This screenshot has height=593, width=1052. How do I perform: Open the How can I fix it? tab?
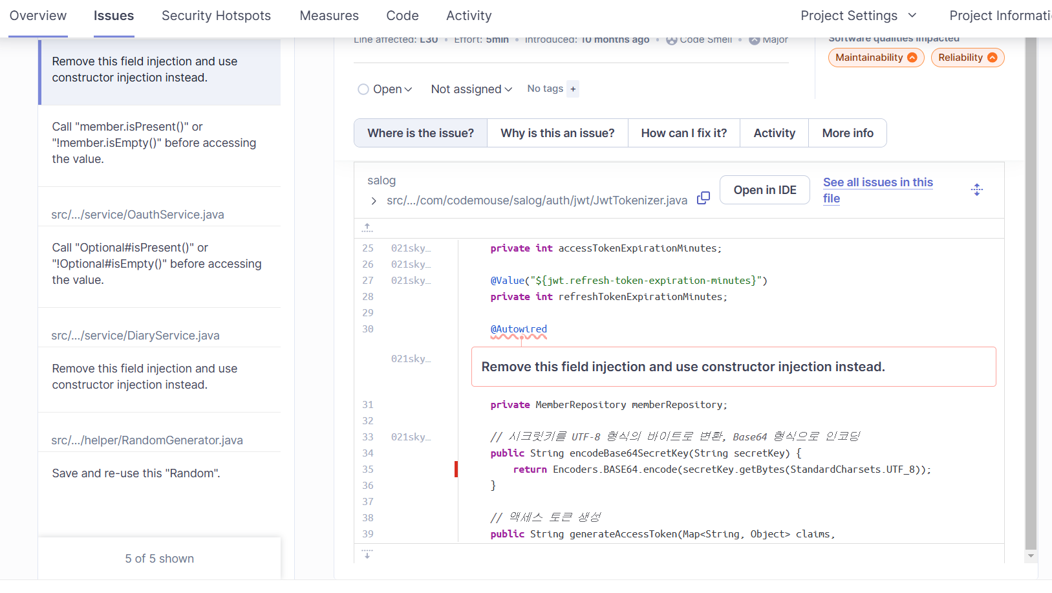click(x=684, y=133)
